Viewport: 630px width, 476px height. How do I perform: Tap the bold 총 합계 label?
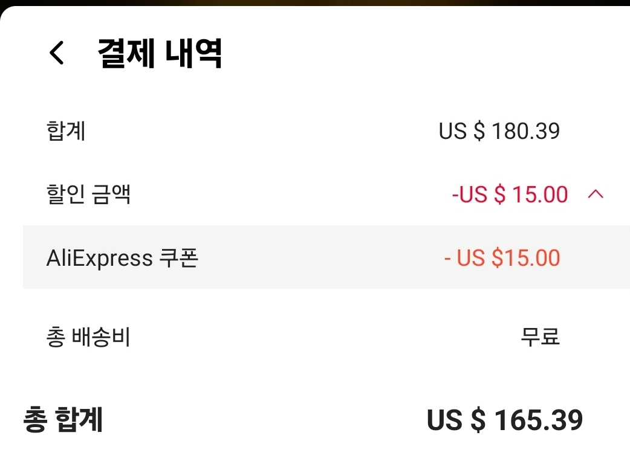coord(63,420)
